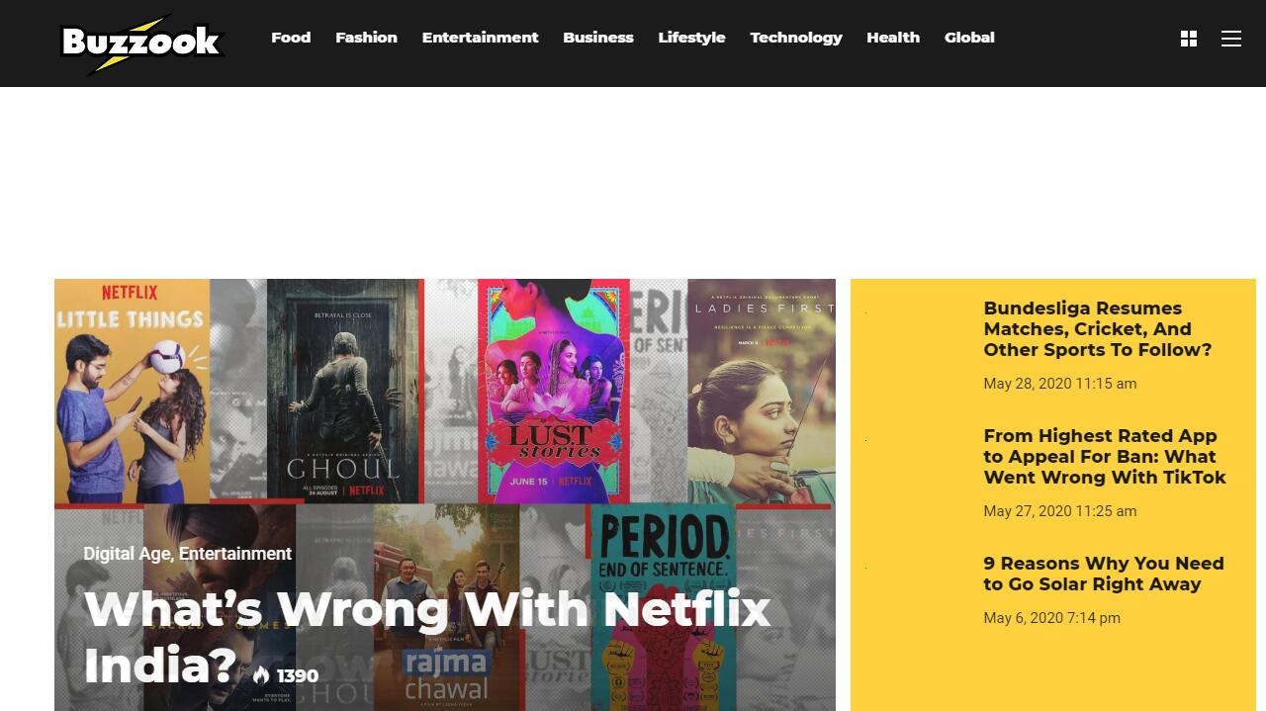The width and height of the screenshot is (1266, 711).
Task: Read the TikTok ban appeal article
Action: [1105, 457]
